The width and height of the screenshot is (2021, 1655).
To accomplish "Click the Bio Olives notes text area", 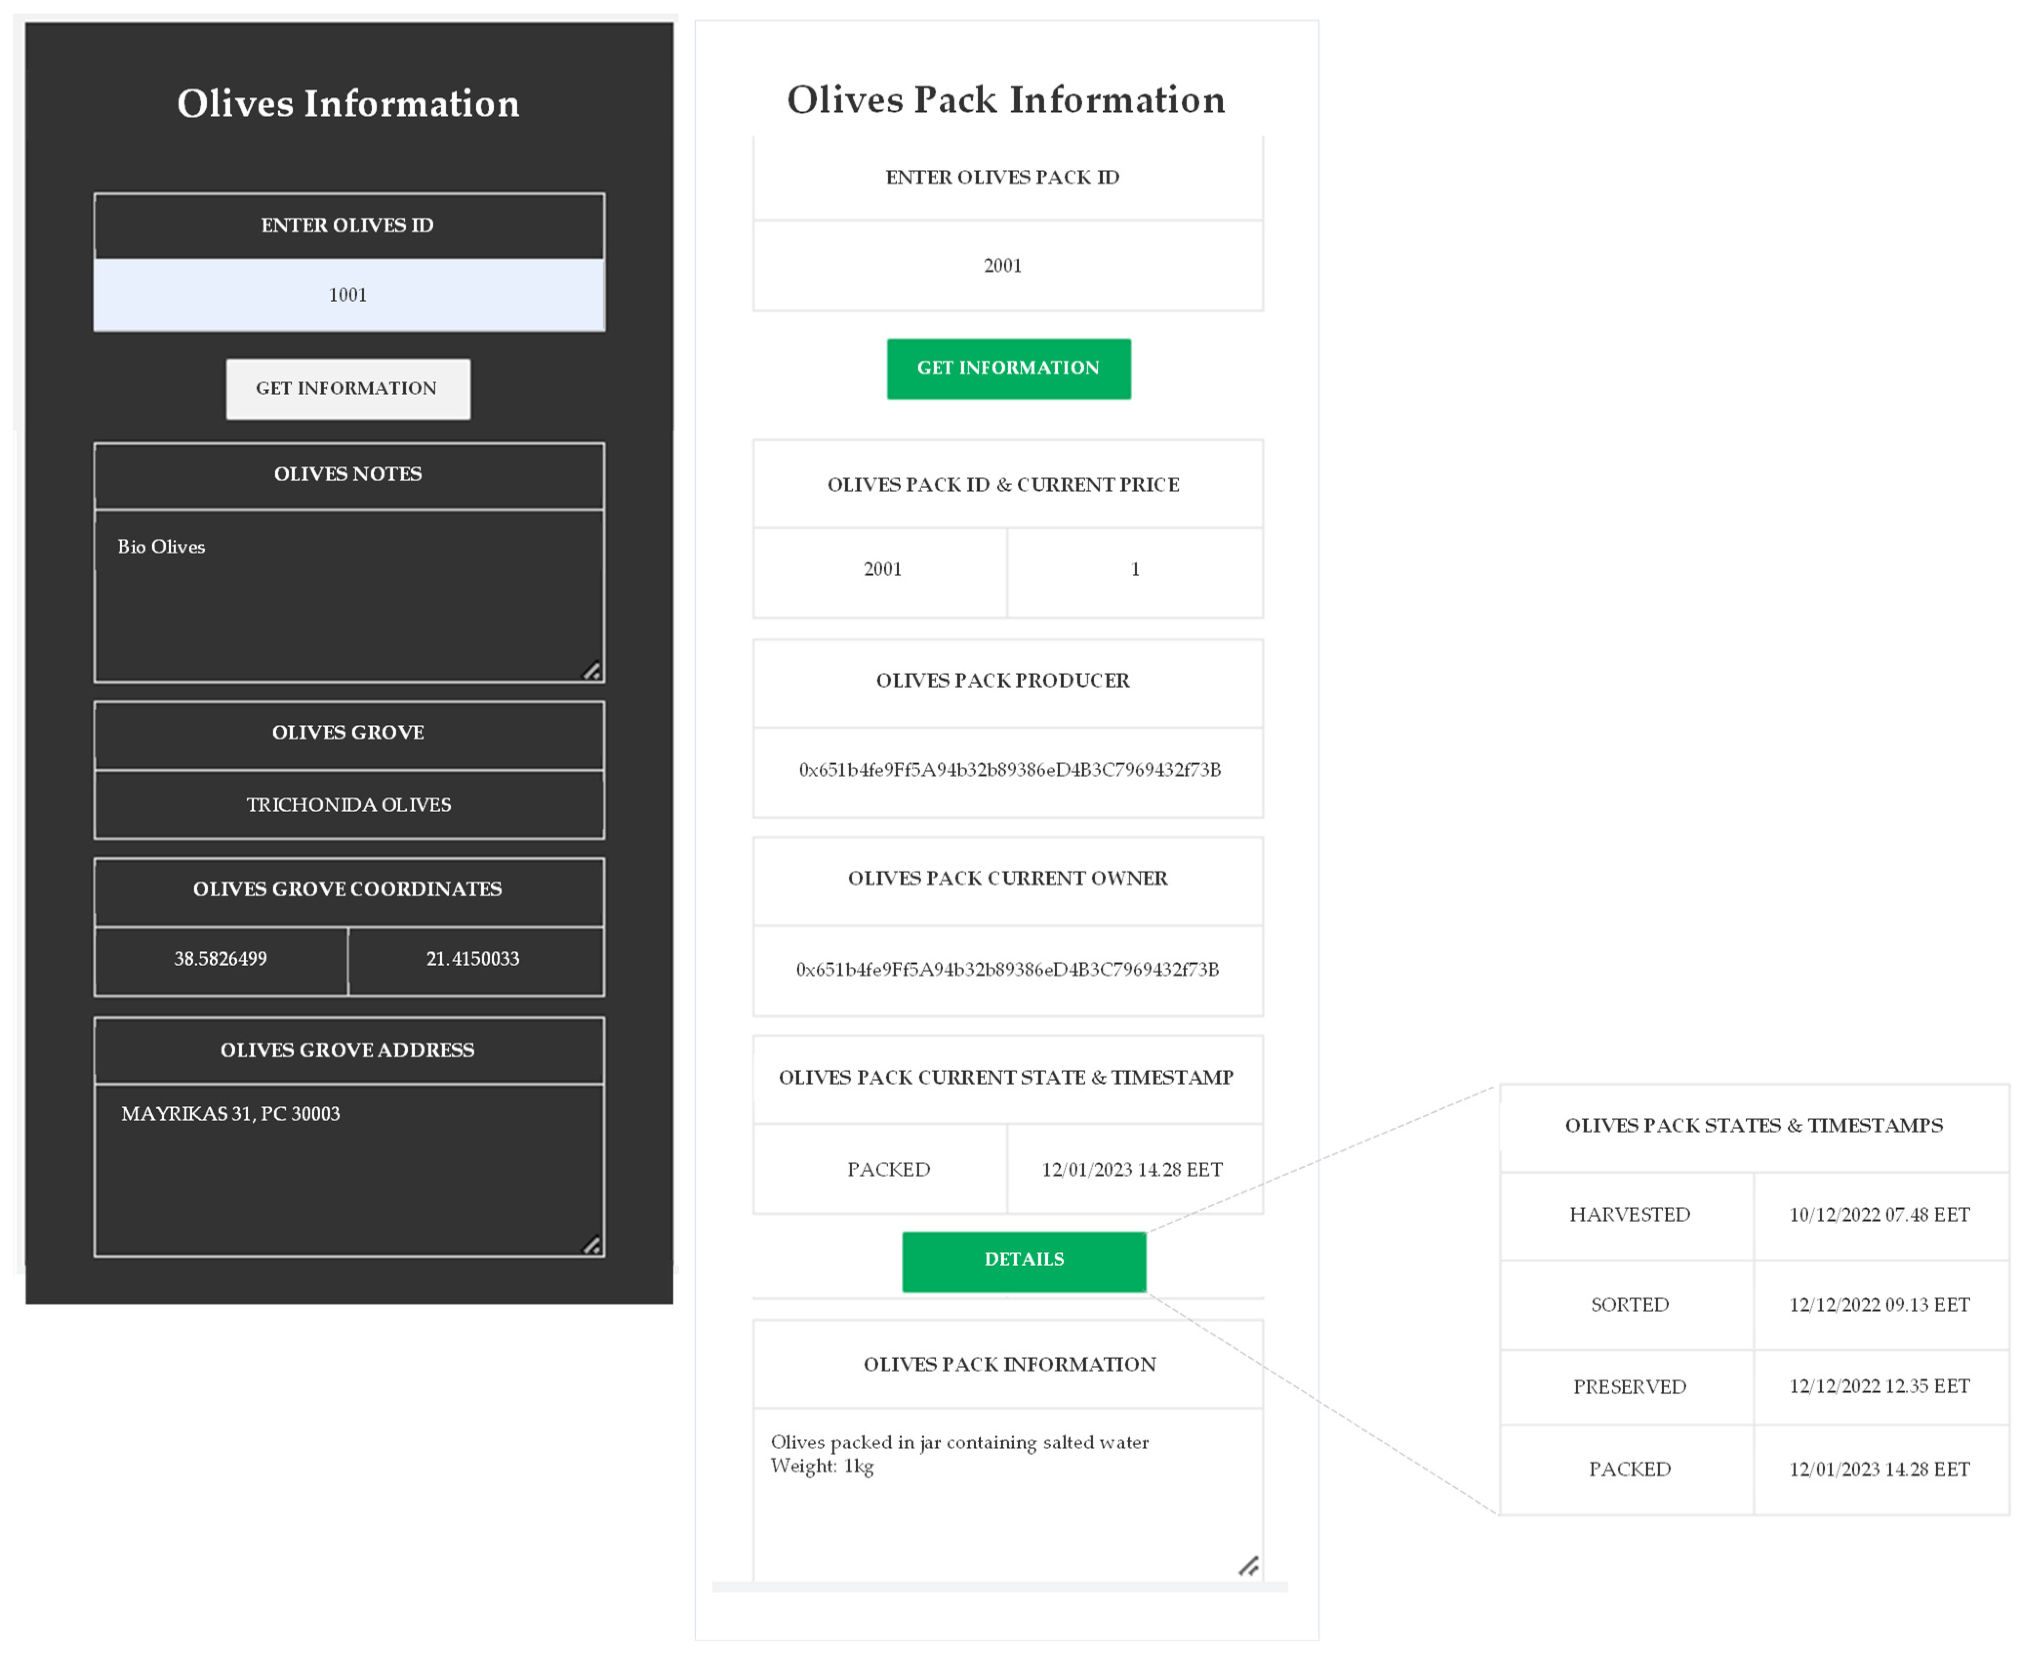I will click(348, 595).
